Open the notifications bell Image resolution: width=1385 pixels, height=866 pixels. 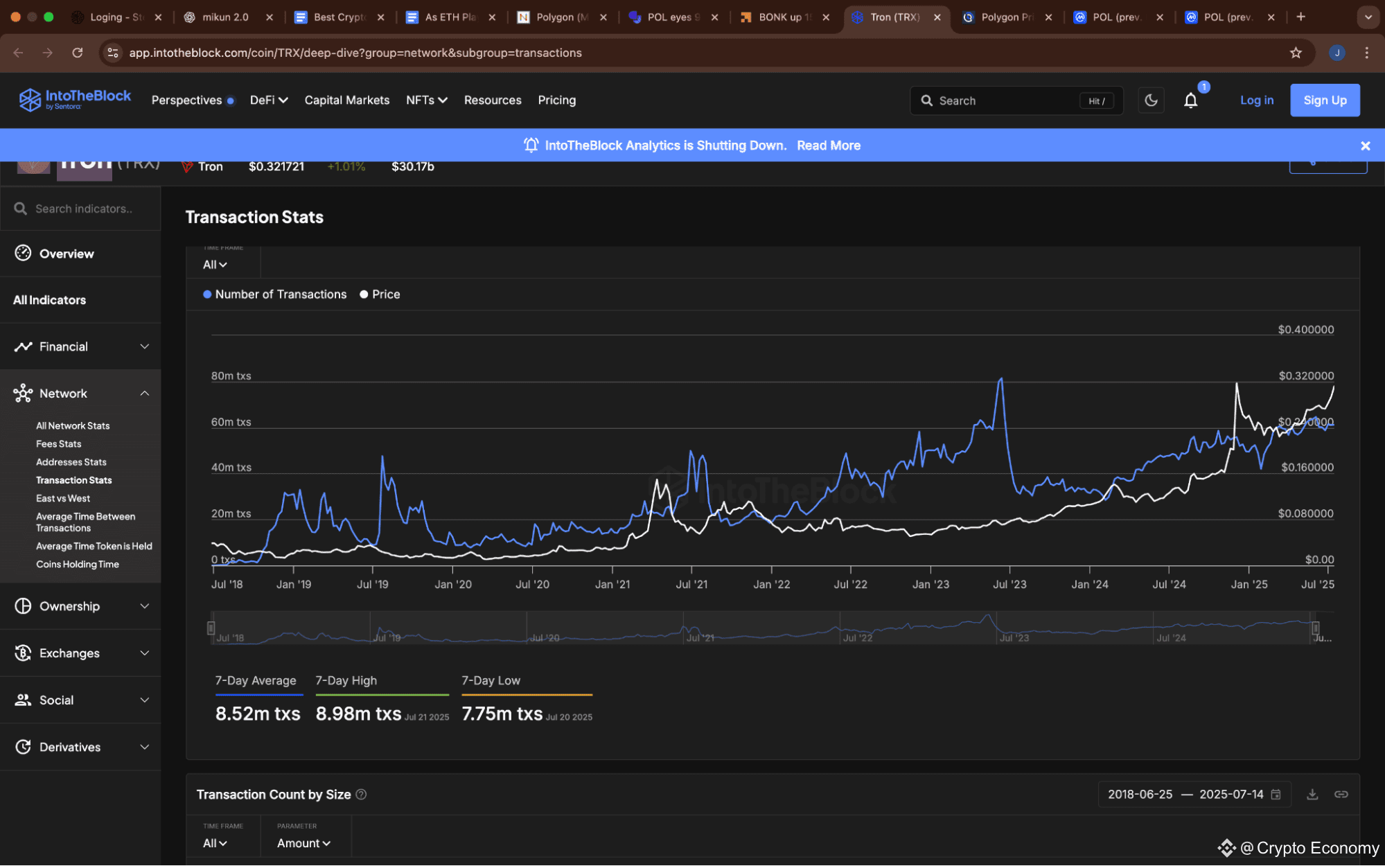1190,100
